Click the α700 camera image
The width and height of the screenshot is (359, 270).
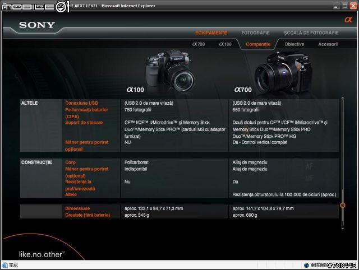click(x=283, y=73)
